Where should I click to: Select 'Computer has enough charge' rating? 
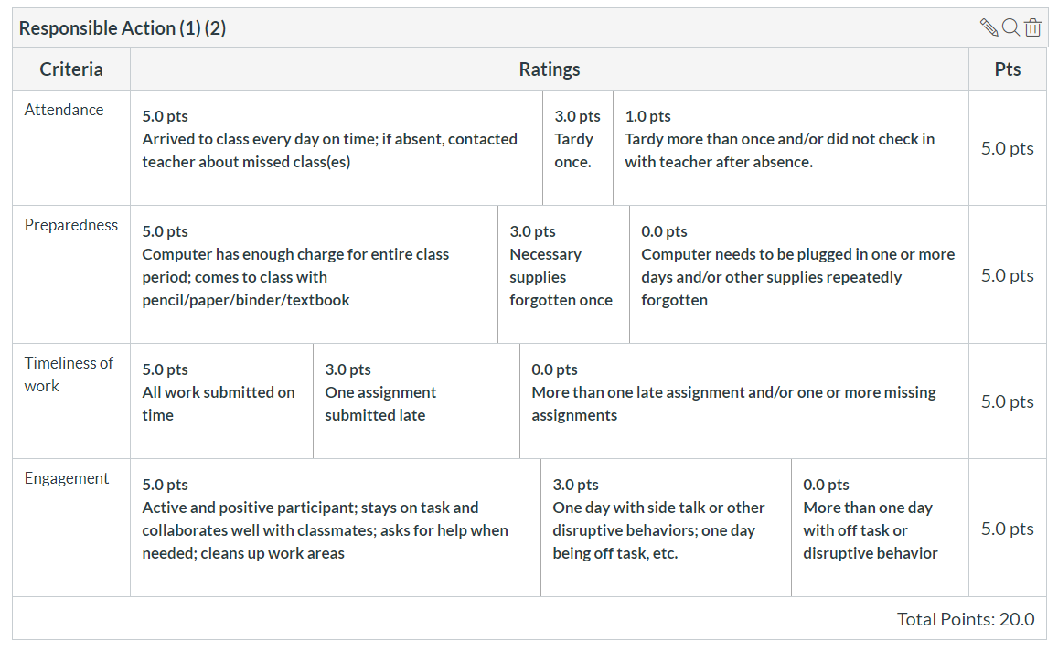click(314, 274)
